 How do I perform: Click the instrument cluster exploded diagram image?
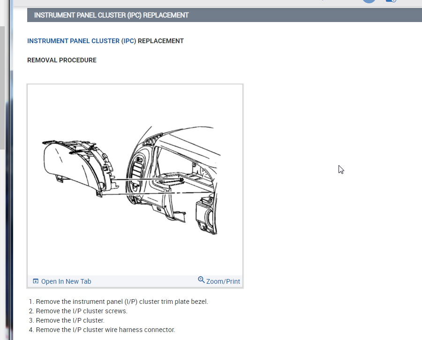pos(135,180)
